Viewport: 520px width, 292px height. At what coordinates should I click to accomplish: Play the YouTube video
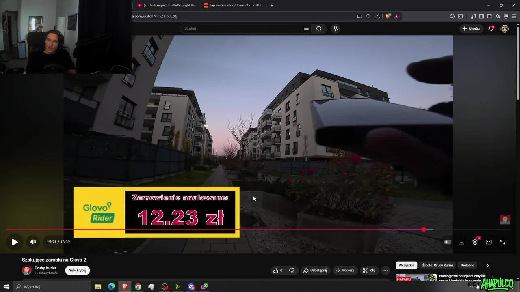coord(15,242)
